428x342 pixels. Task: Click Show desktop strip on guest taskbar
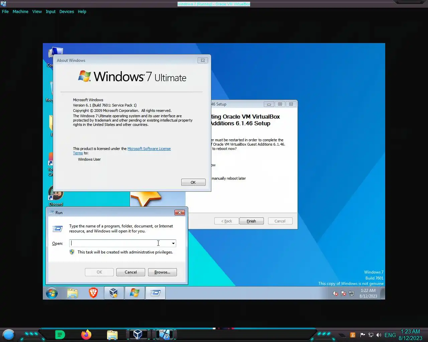click(383, 293)
